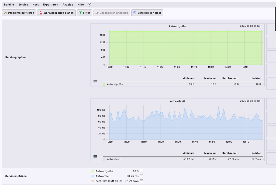This screenshot has height=185, width=276.
Task: Click the Antwortgröße legend label in graph
Action: tap(115, 84)
